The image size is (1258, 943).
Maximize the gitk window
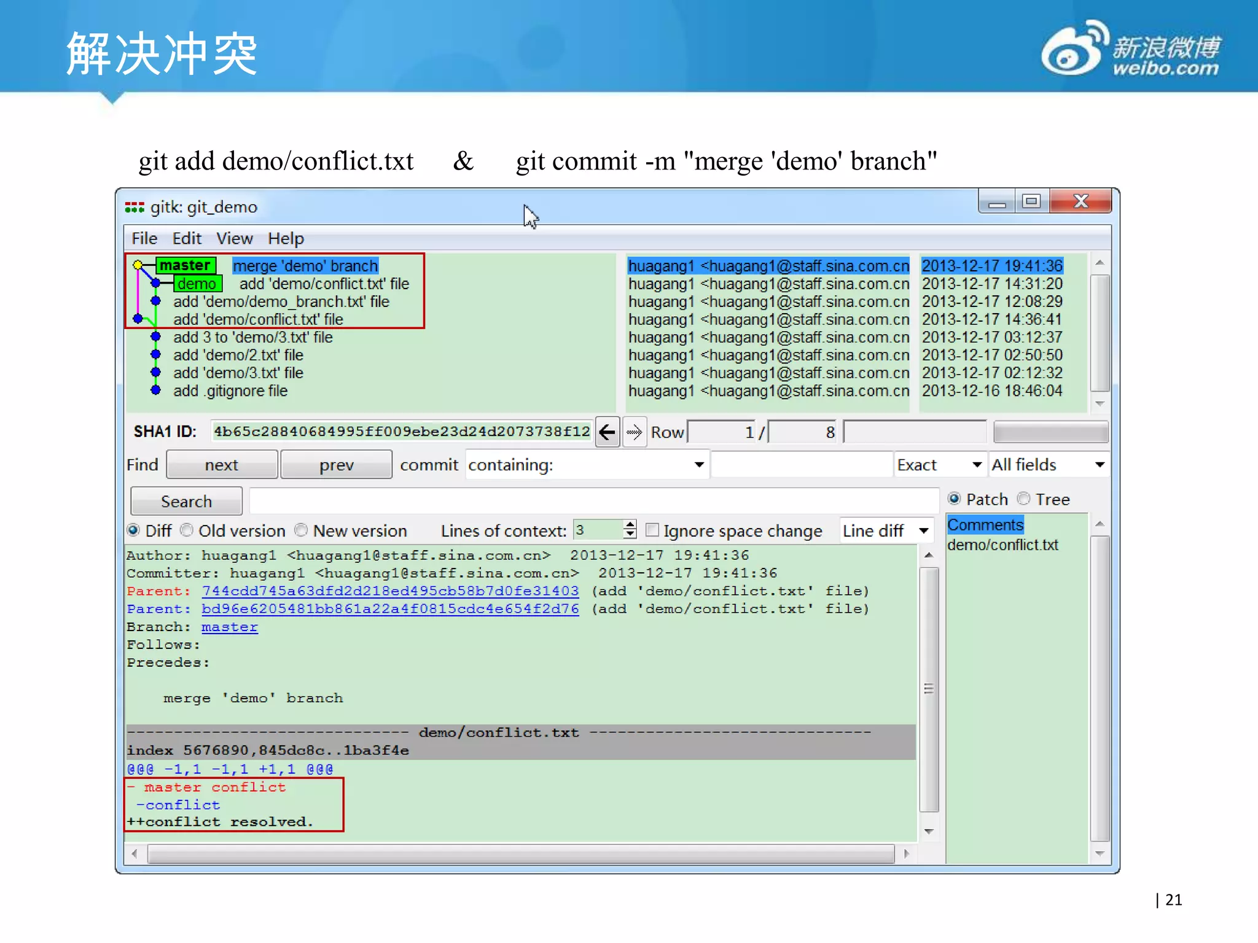[x=1032, y=201]
